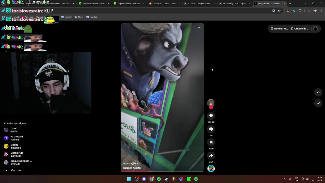Open the creator's avatar above the like button

[211, 103]
